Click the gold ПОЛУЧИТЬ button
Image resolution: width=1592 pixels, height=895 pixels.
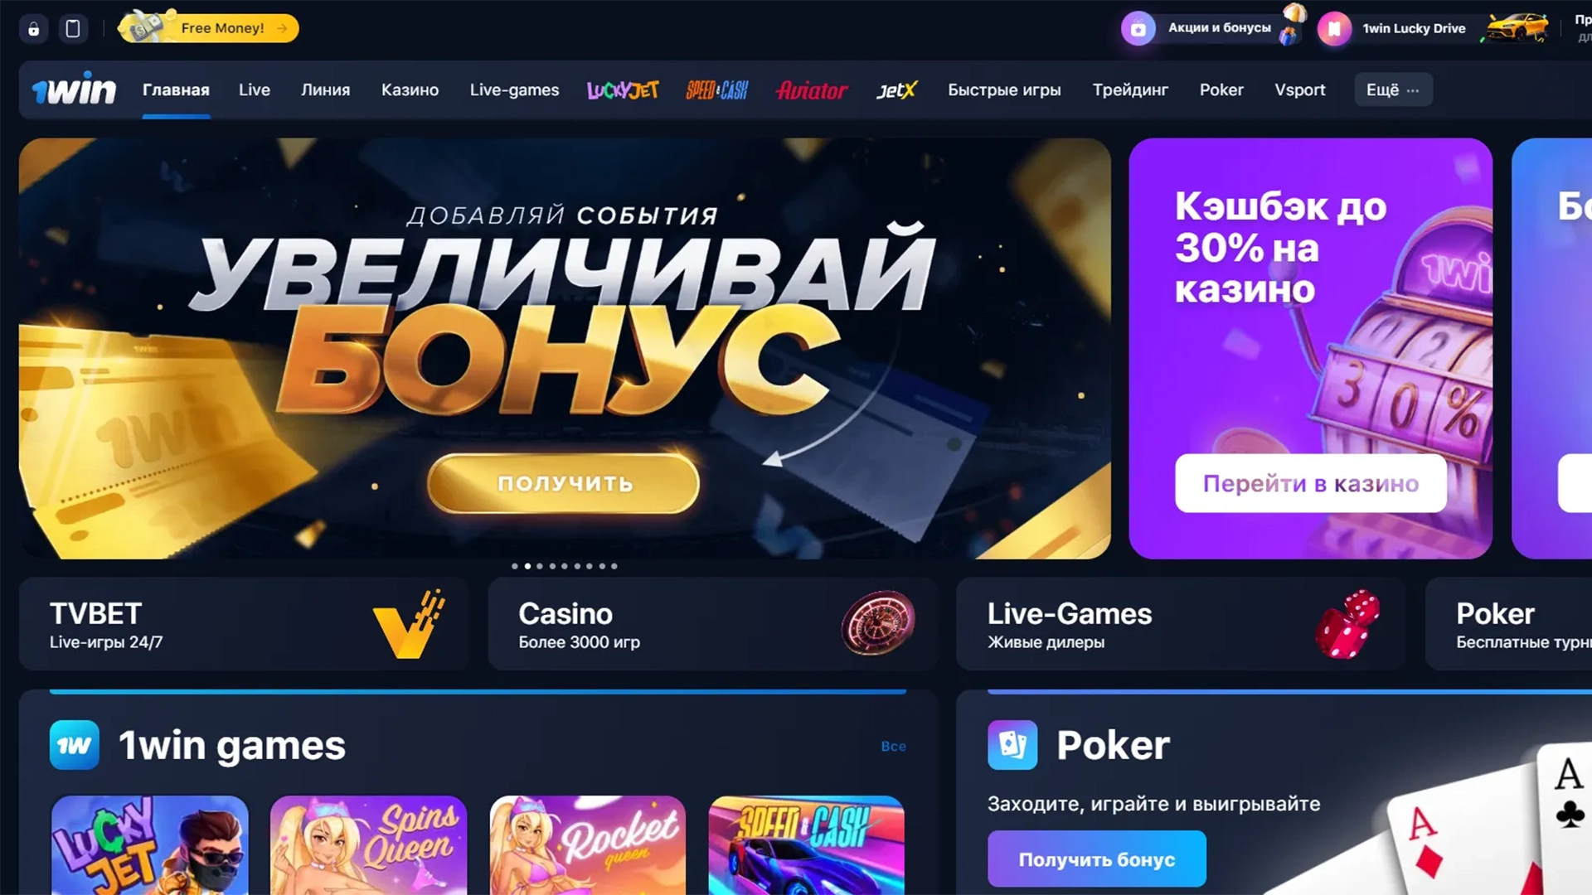[x=564, y=483]
